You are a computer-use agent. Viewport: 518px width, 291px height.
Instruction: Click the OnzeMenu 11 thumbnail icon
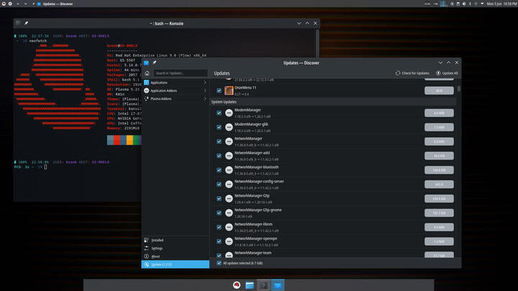click(x=229, y=91)
